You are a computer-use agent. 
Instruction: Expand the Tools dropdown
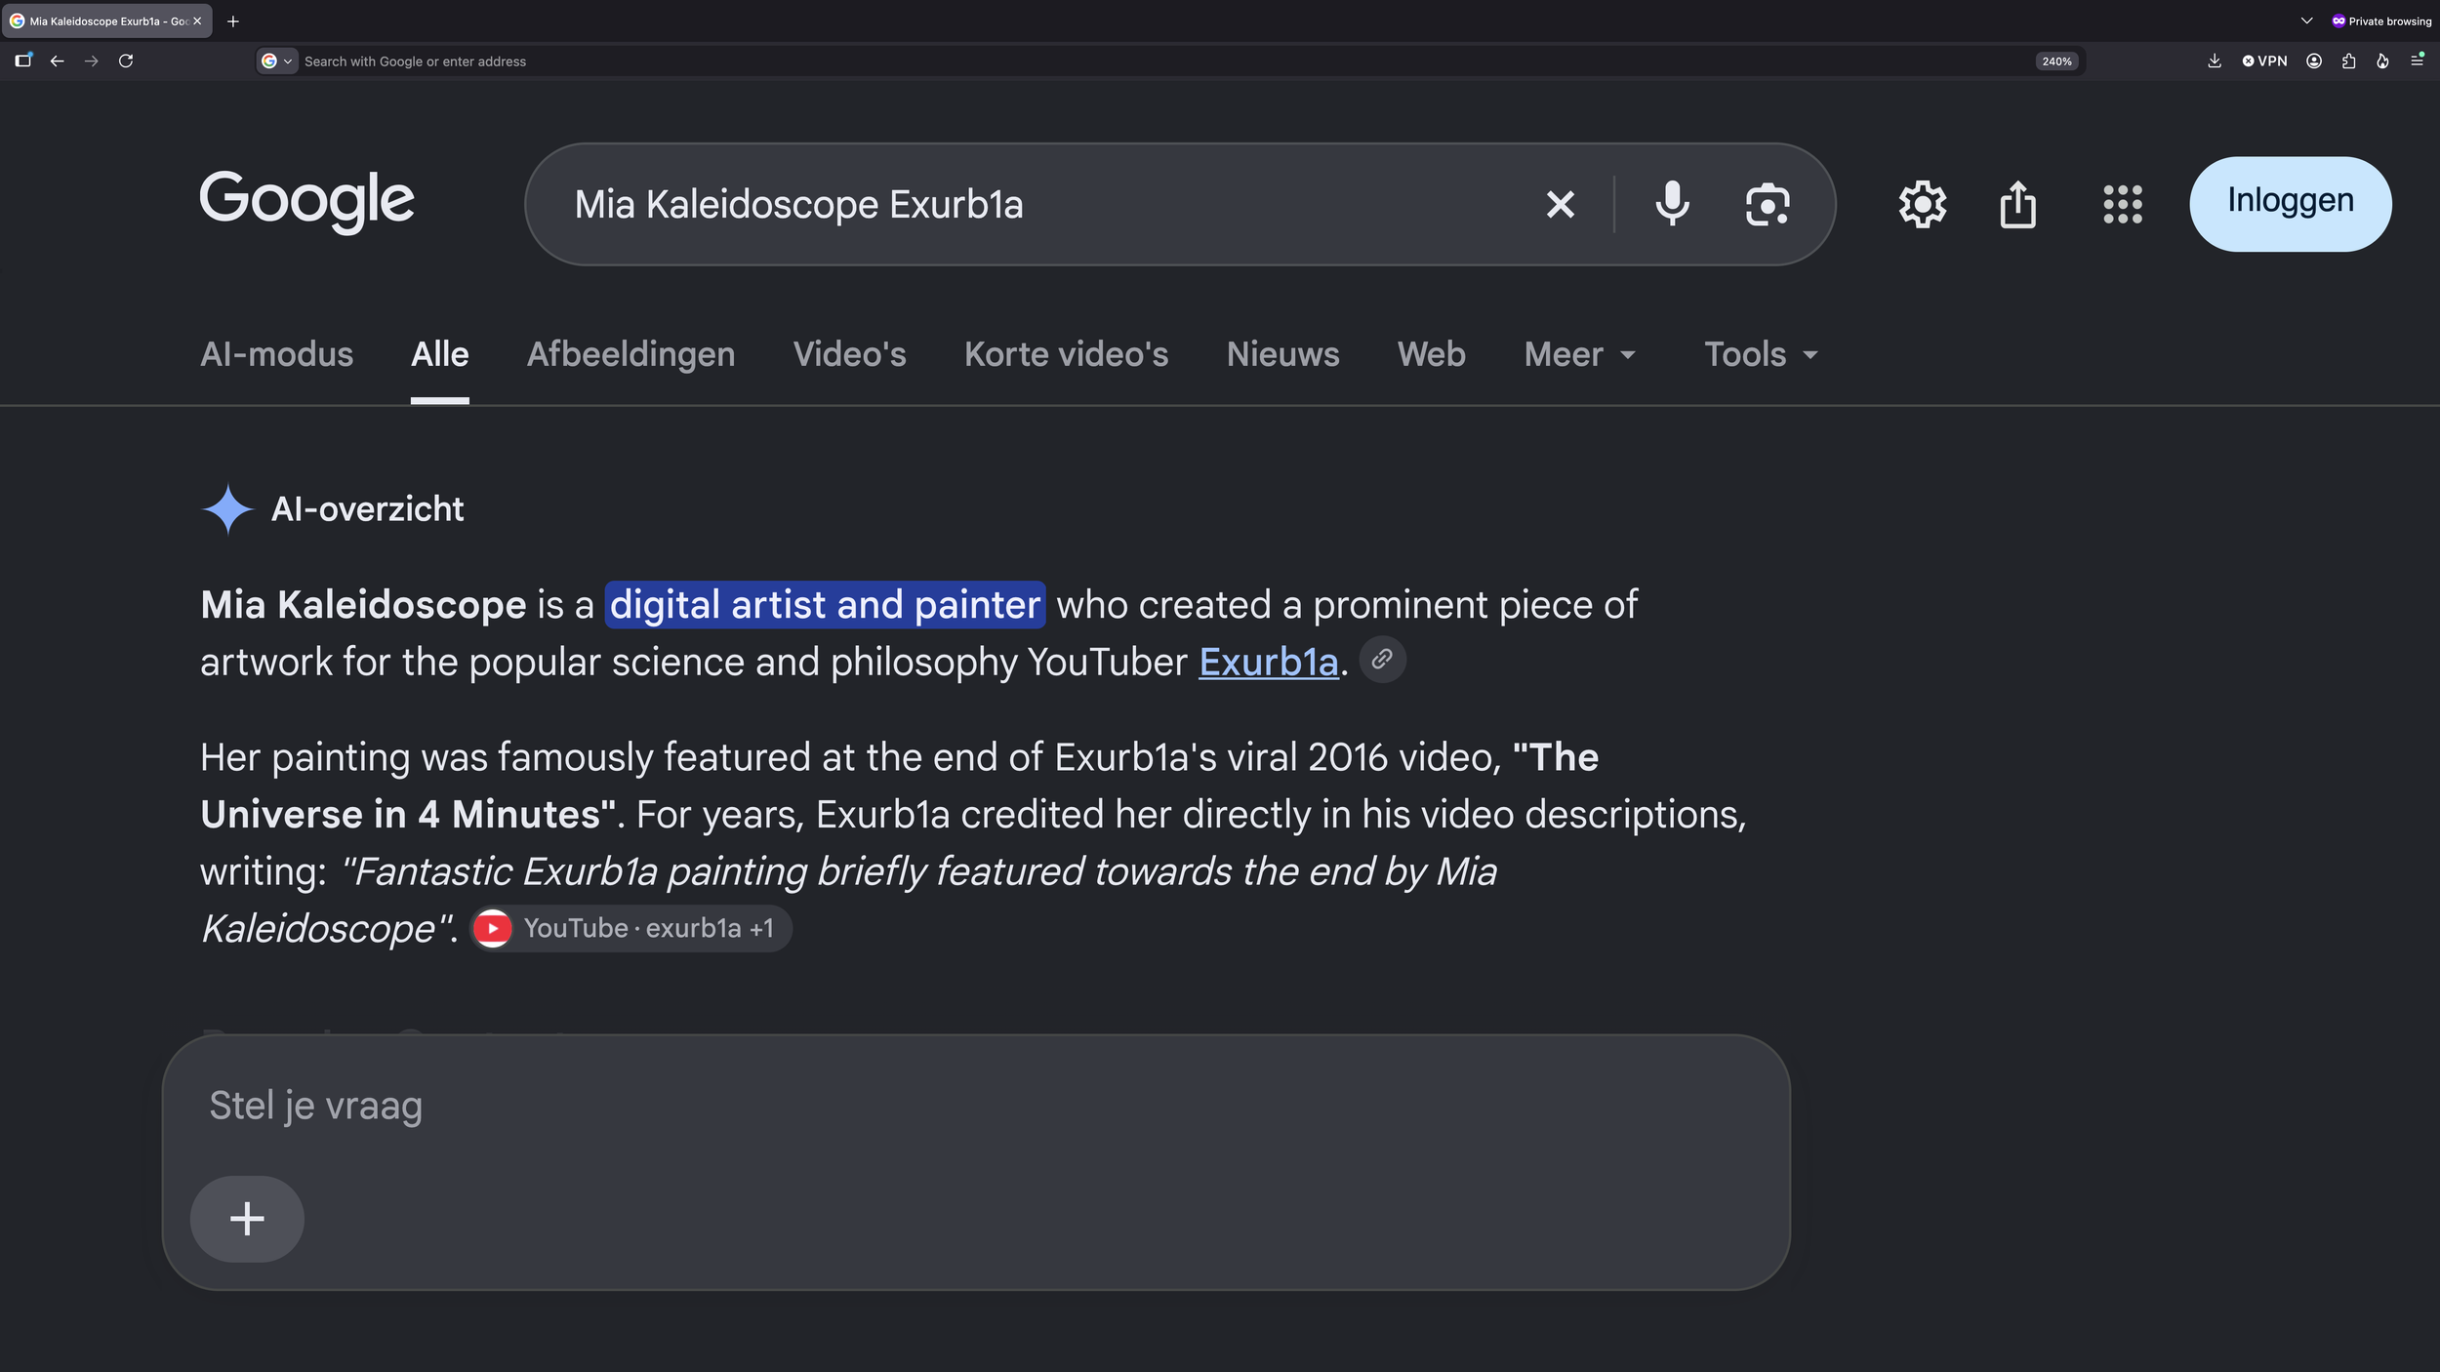pos(1761,354)
